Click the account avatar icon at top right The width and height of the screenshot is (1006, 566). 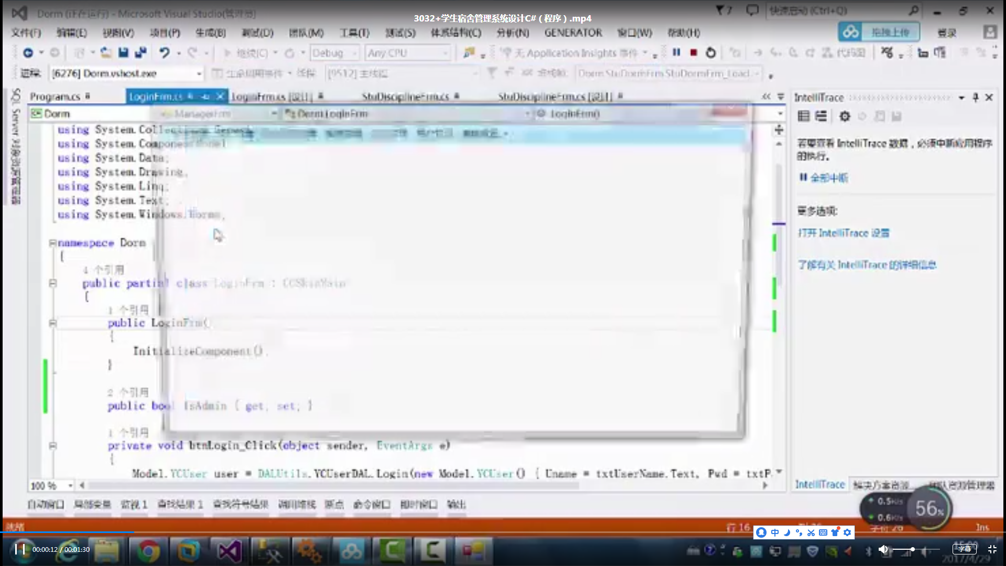[990, 32]
